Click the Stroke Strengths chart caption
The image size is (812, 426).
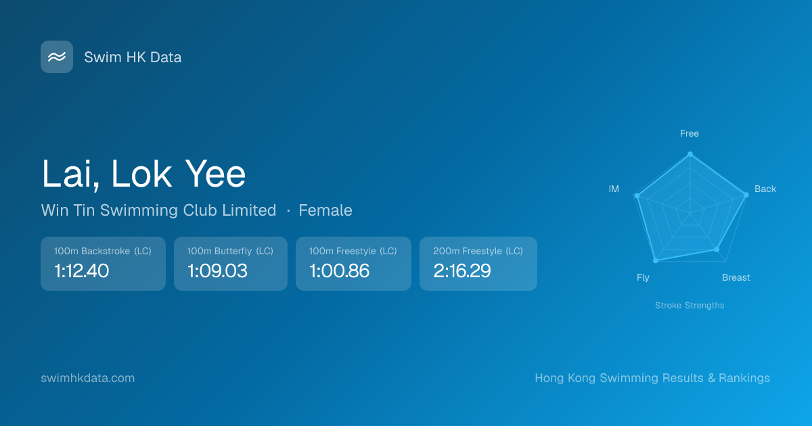[x=690, y=306]
